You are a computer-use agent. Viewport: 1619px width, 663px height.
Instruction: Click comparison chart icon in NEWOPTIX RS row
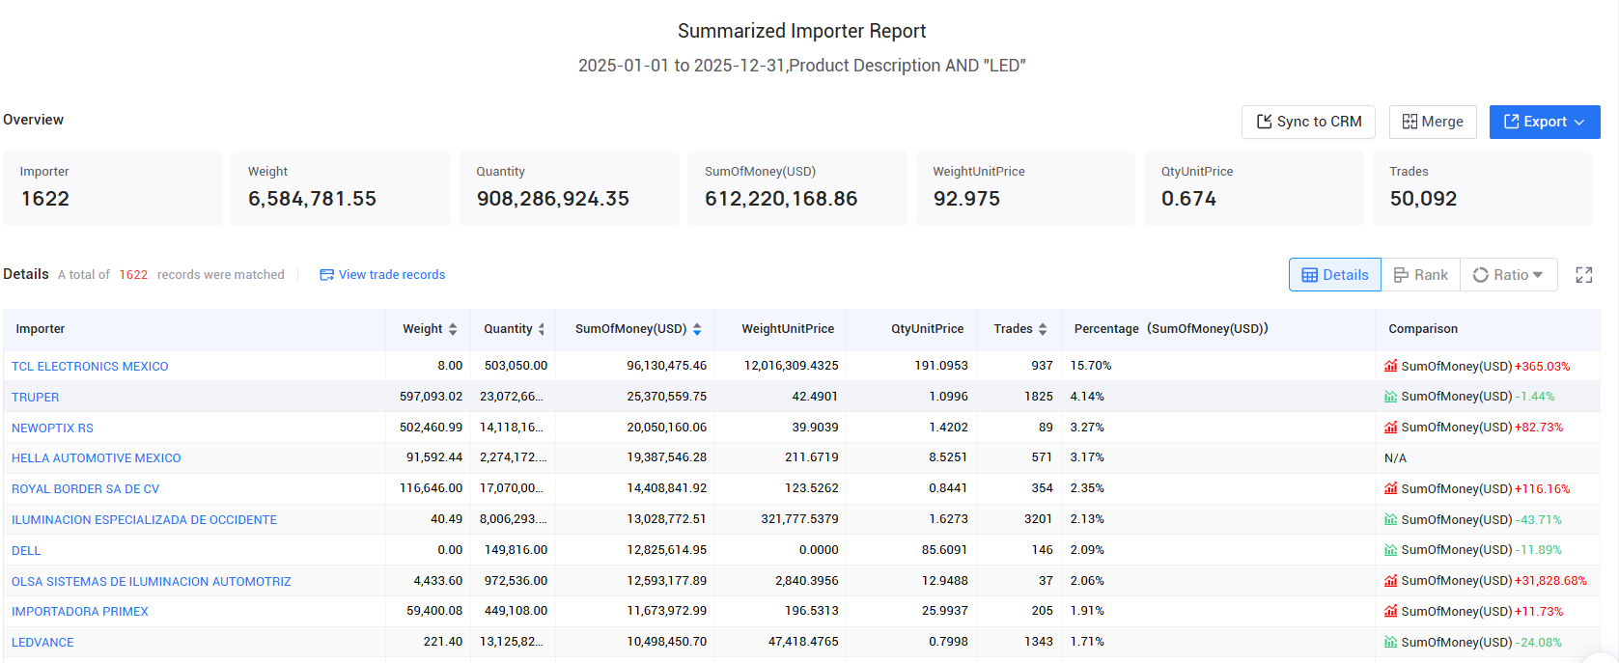pos(1390,428)
